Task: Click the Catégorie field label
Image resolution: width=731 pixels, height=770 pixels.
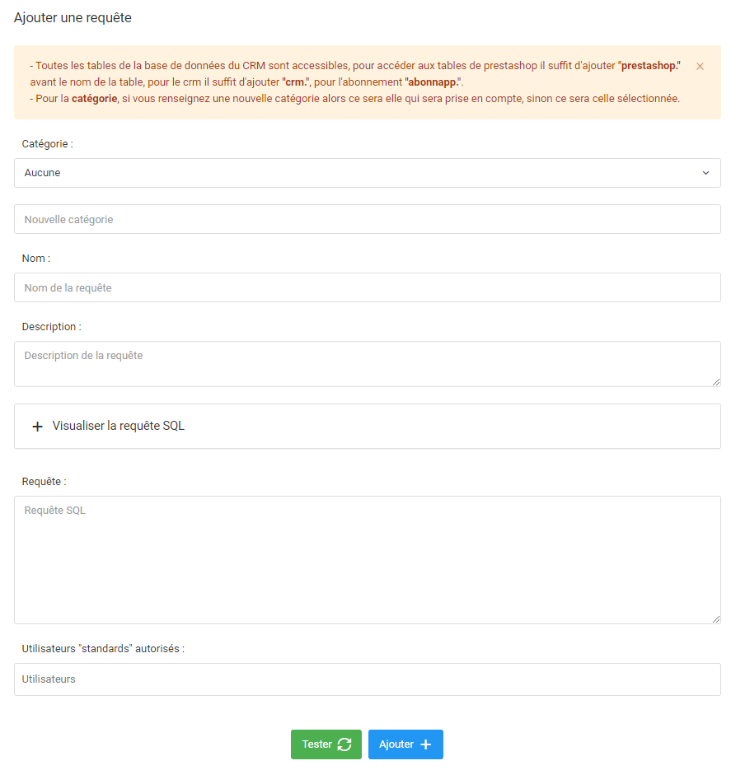Action: point(48,144)
